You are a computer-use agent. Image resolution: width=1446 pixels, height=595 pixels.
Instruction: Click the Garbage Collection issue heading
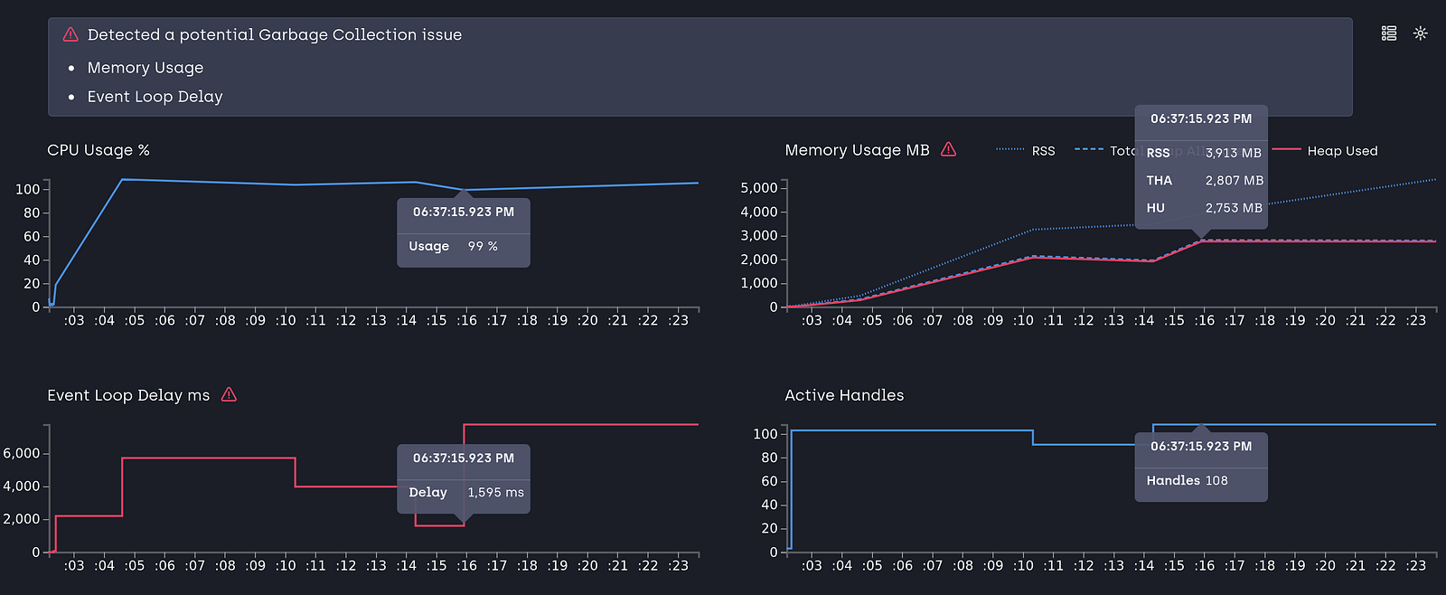coord(275,34)
